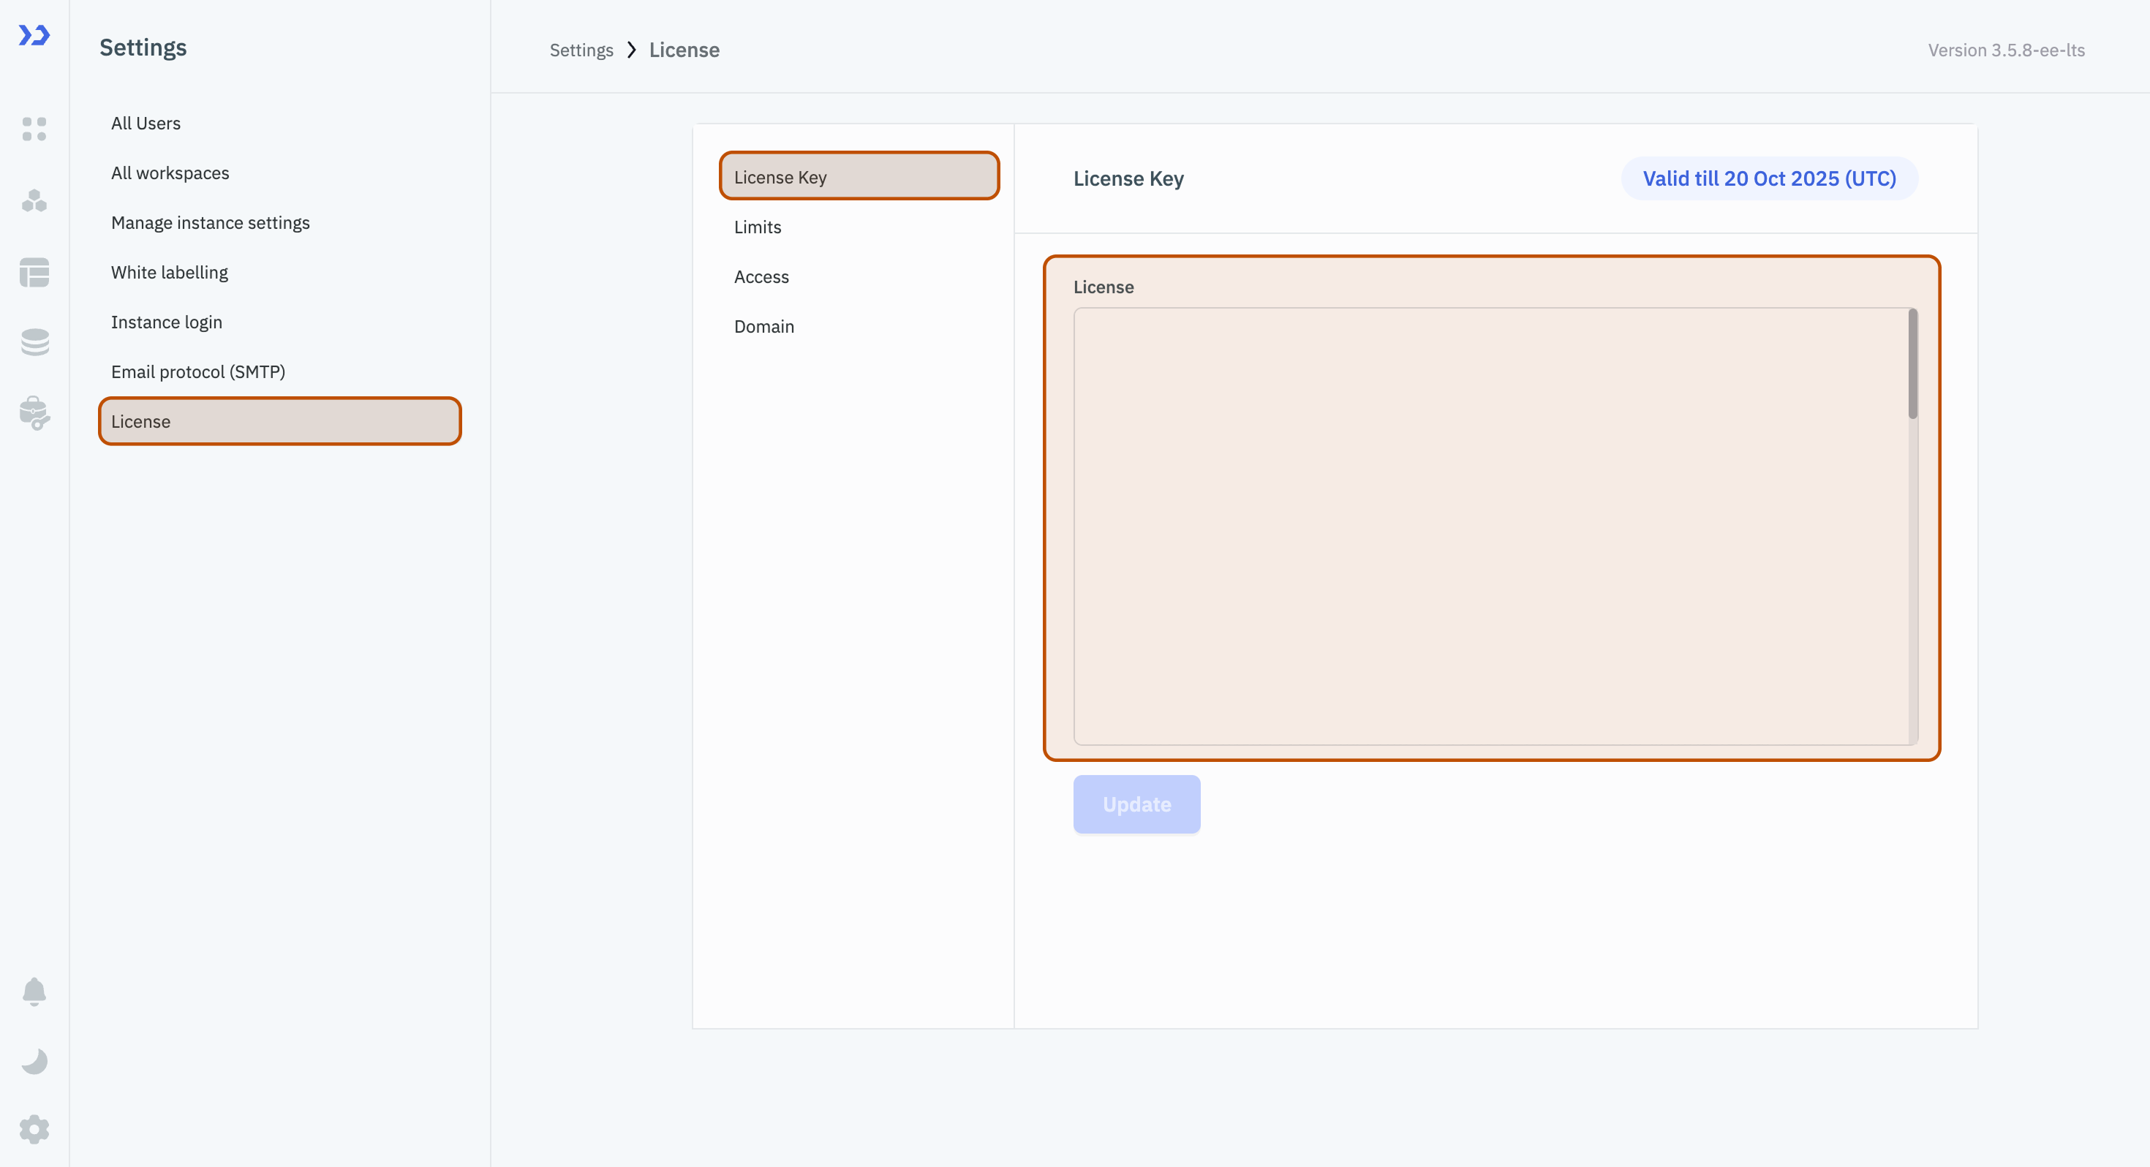Open the ToolJet database table icon
Screen dimensions: 2150x1167
click(34, 272)
